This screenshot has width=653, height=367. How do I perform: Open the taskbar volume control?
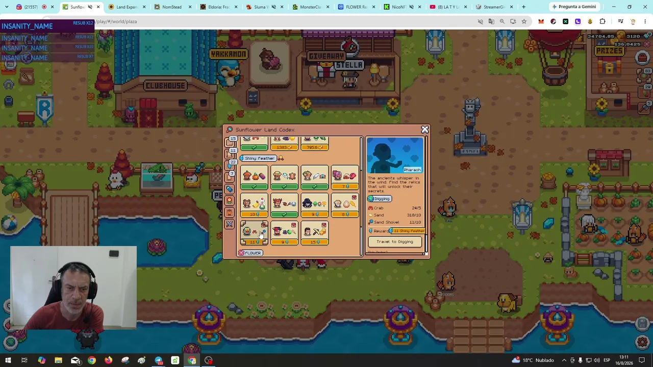click(x=596, y=360)
